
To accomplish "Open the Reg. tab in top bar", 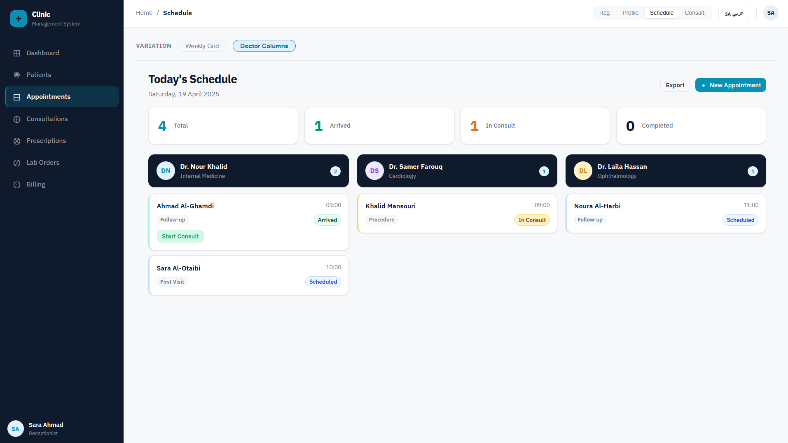I will [x=605, y=13].
